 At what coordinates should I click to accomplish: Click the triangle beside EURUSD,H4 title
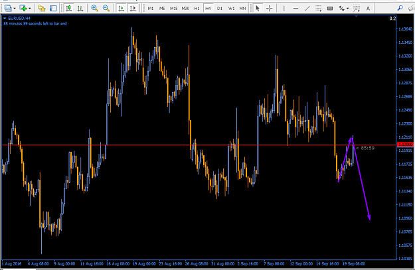5,19
